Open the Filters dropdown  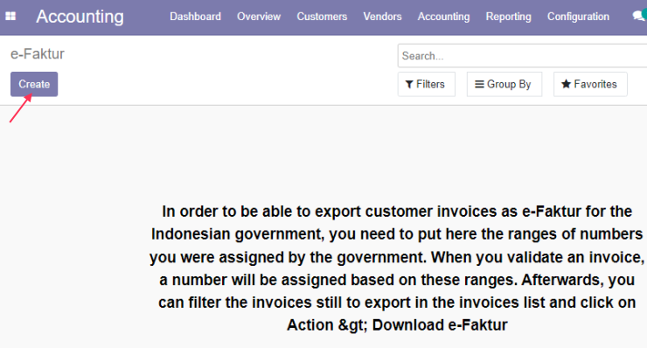point(427,84)
